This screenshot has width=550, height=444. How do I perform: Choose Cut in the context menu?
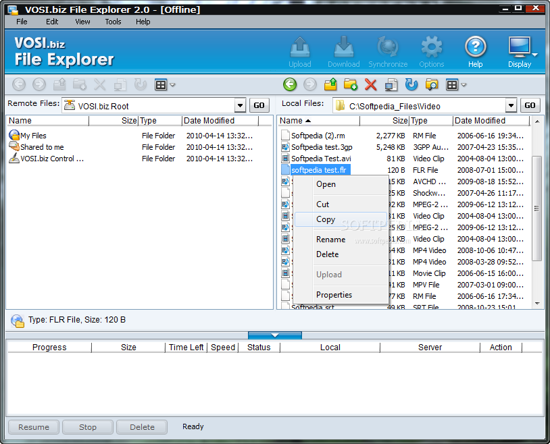pos(341,204)
